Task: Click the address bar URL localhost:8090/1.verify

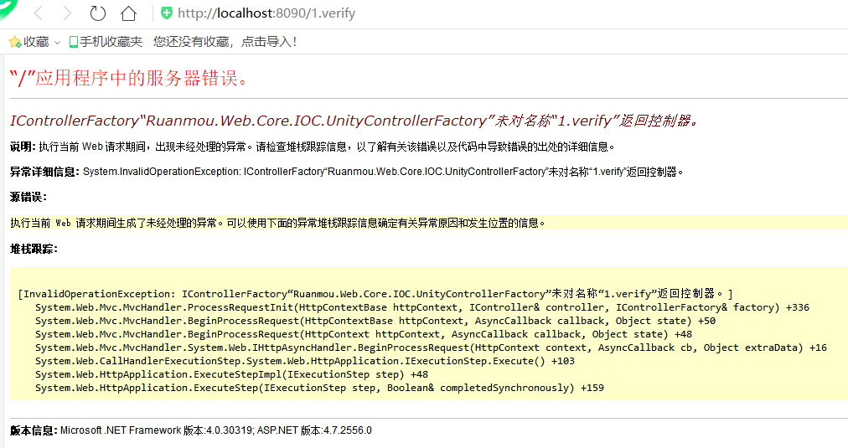Action: pyautogui.click(x=266, y=13)
